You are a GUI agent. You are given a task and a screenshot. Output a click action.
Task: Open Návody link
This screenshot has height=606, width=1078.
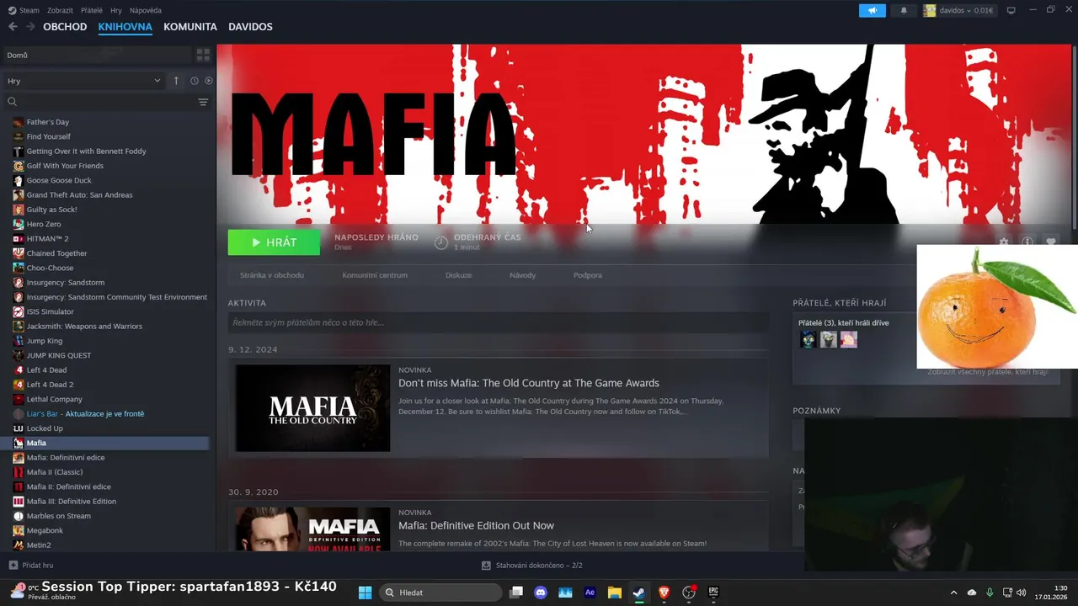click(x=522, y=275)
